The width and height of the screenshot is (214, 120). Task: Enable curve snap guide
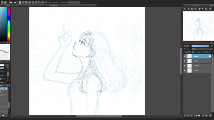pos(39,2)
